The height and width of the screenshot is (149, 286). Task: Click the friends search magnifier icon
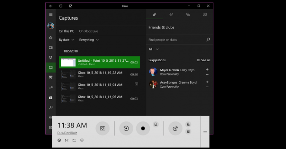(x=208, y=39)
